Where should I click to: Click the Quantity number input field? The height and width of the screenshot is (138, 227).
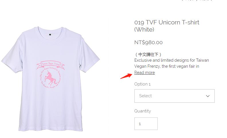tap(146, 124)
